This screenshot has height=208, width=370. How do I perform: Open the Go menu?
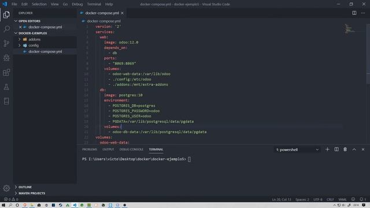[x=65, y=4]
